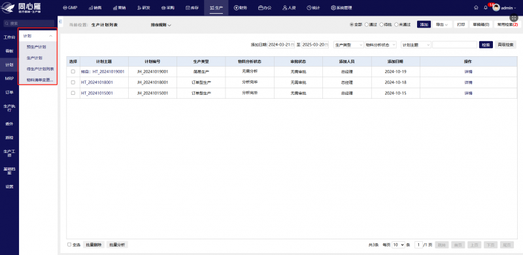523x255 pixels.
Task: Focus the search keyword input field
Action: pos(454,44)
